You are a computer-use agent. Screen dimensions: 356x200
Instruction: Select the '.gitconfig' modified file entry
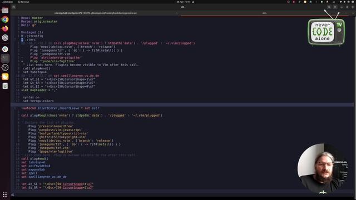32,36
